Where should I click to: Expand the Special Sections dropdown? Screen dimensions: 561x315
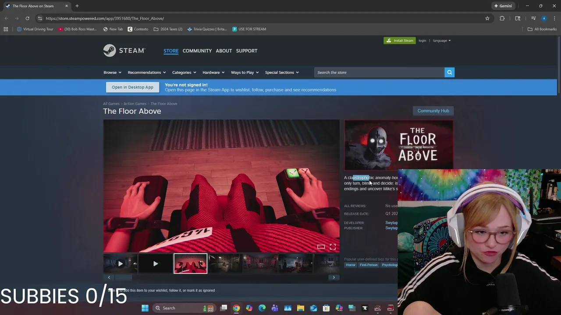pyautogui.click(x=282, y=72)
